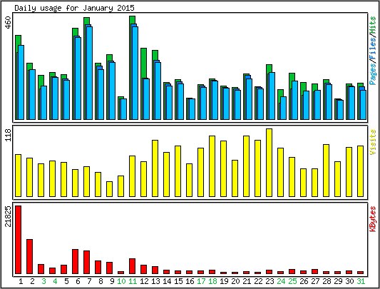This screenshot has height=289, width=380.
Task: Click day label 22 on the x-axis
Action: click(258, 281)
